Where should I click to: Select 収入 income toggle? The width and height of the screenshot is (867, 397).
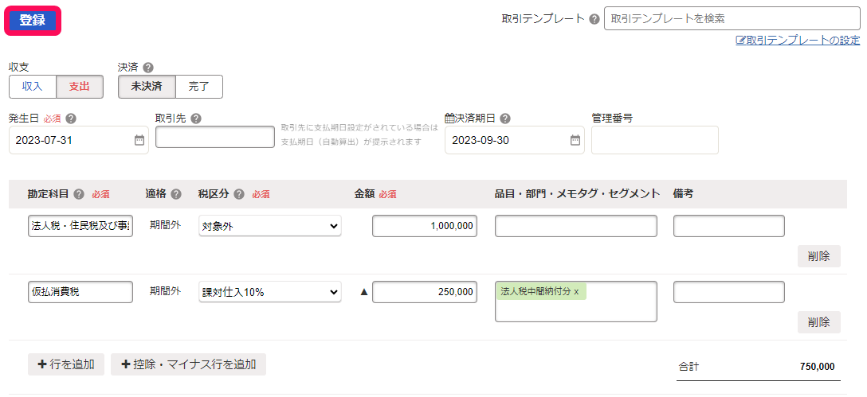click(33, 87)
